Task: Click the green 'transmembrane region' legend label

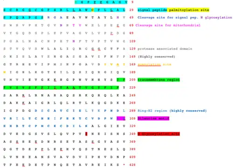Action: [x=158, y=80]
